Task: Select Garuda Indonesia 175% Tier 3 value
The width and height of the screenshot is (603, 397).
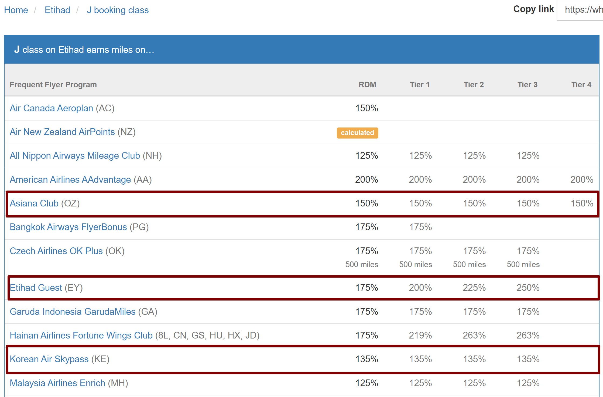Action: pos(528,312)
